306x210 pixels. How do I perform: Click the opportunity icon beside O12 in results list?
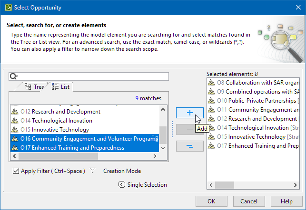click(x=15, y=112)
